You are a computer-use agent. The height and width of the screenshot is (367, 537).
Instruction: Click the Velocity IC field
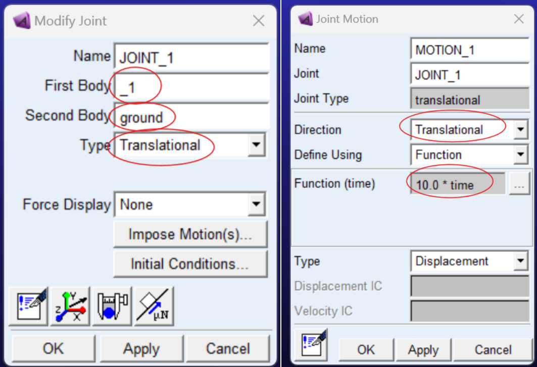470,311
